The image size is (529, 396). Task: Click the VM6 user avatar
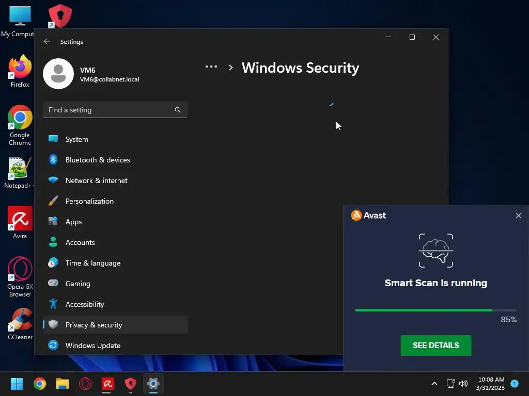point(58,74)
